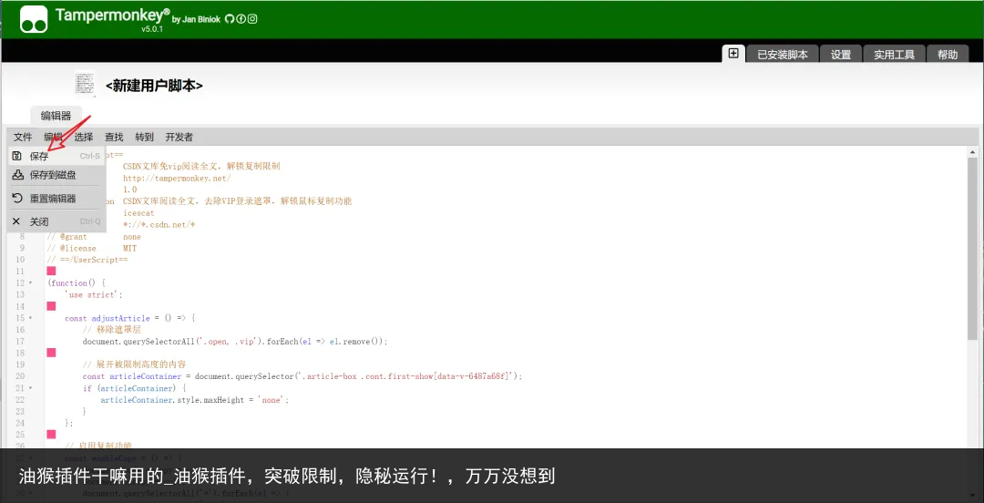Click line number 13 in gutter
Image resolution: width=984 pixels, height=503 pixels.
pyautogui.click(x=19, y=294)
